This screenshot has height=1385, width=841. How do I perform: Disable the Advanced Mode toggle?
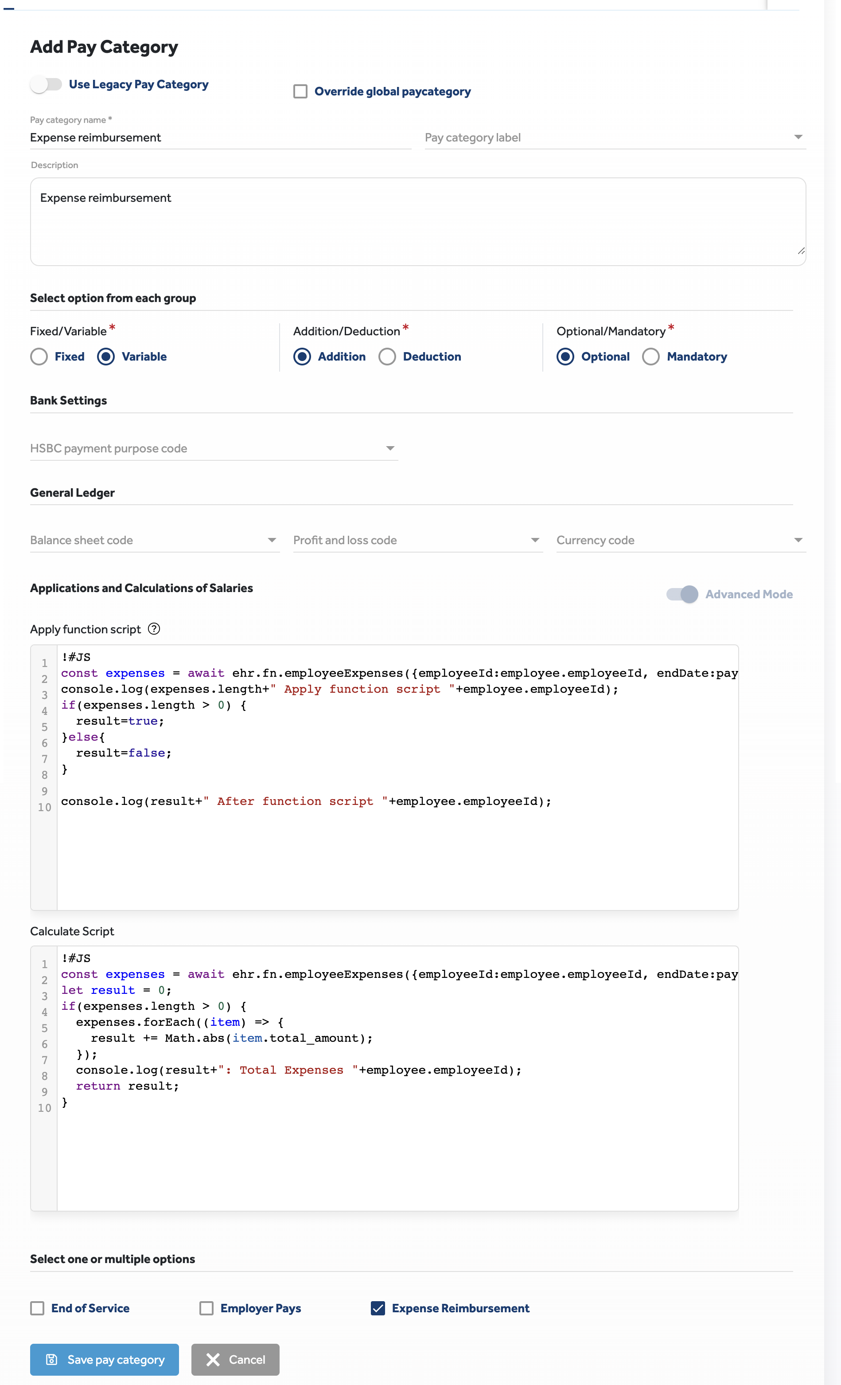tap(682, 594)
